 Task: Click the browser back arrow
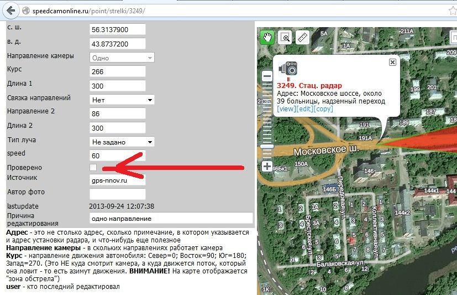click(x=8, y=11)
